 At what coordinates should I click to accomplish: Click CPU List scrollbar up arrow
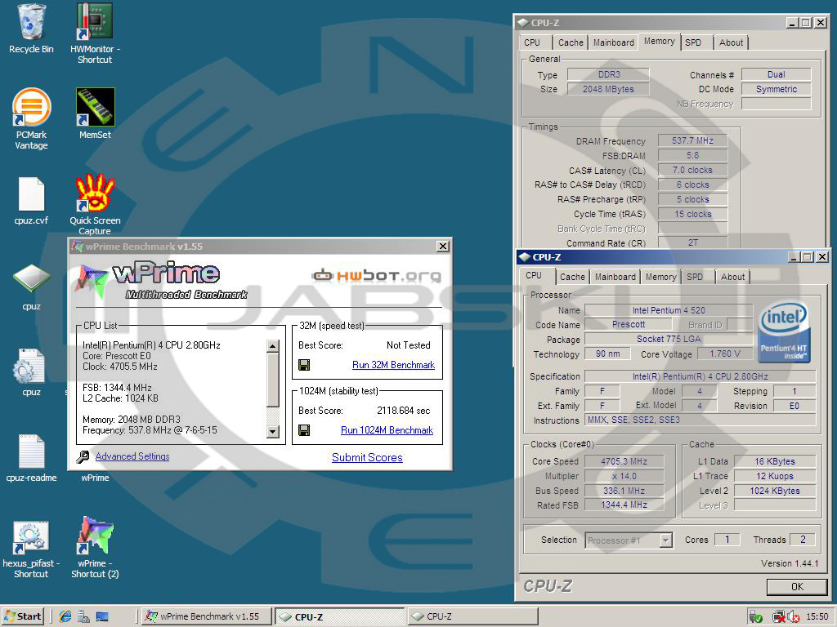coord(273,346)
